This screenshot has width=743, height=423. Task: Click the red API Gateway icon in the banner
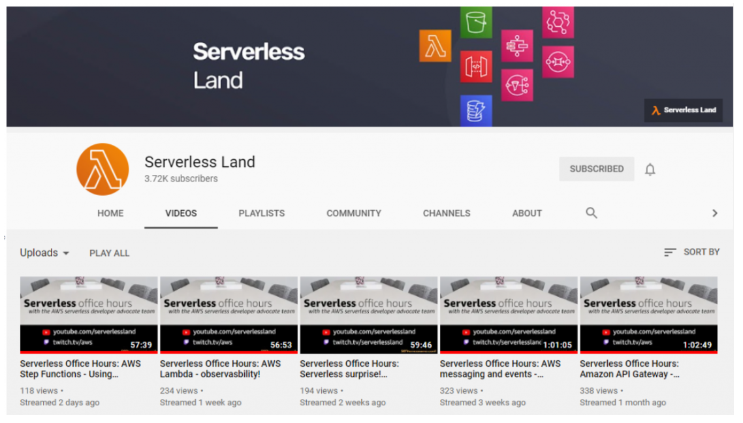click(476, 67)
